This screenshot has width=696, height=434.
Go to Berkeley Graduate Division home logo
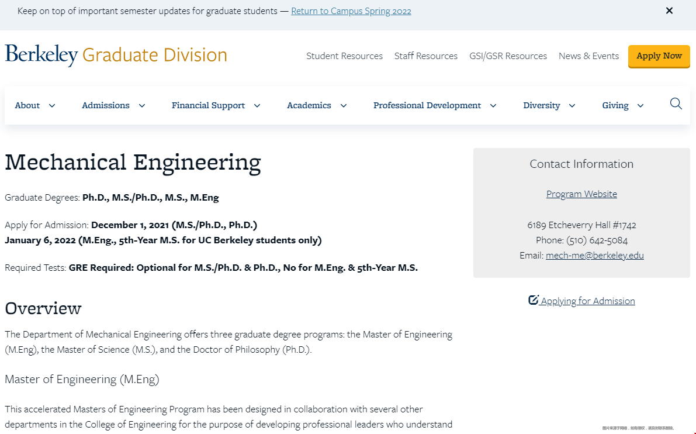tap(116, 55)
